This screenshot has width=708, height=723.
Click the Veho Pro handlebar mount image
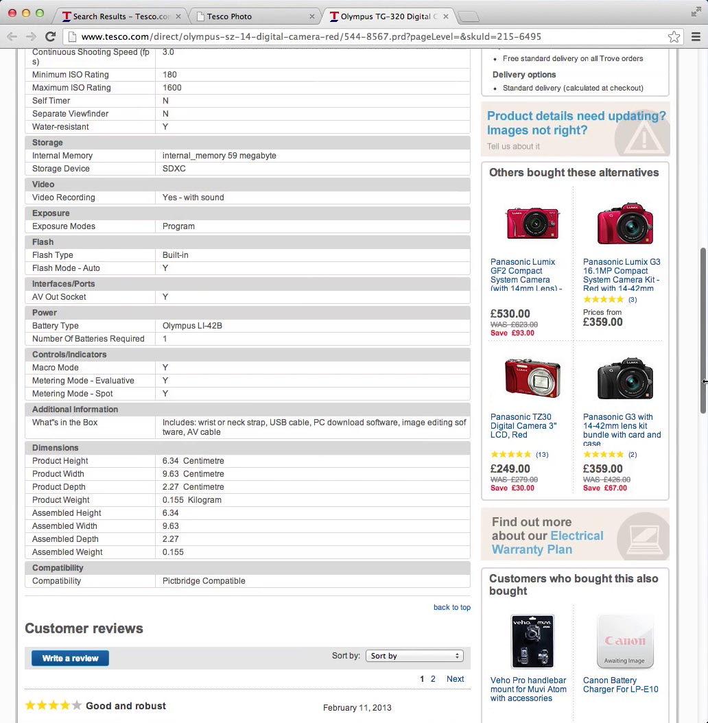click(x=532, y=640)
